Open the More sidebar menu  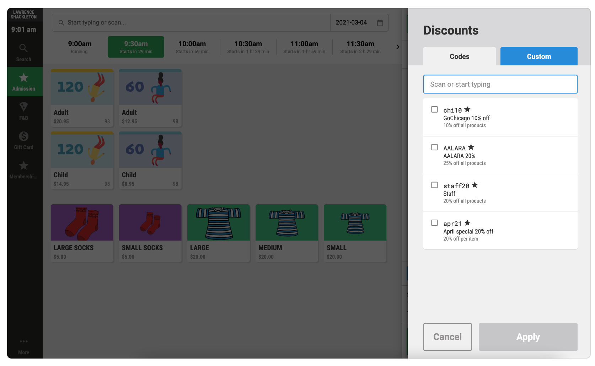(x=23, y=346)
